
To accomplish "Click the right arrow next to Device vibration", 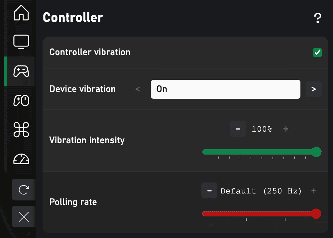I will click(x=313, y=89).
